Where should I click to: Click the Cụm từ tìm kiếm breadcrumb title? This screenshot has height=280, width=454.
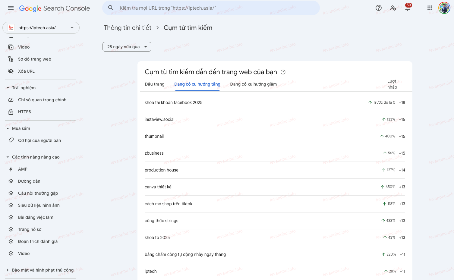(x=188, y=28)
